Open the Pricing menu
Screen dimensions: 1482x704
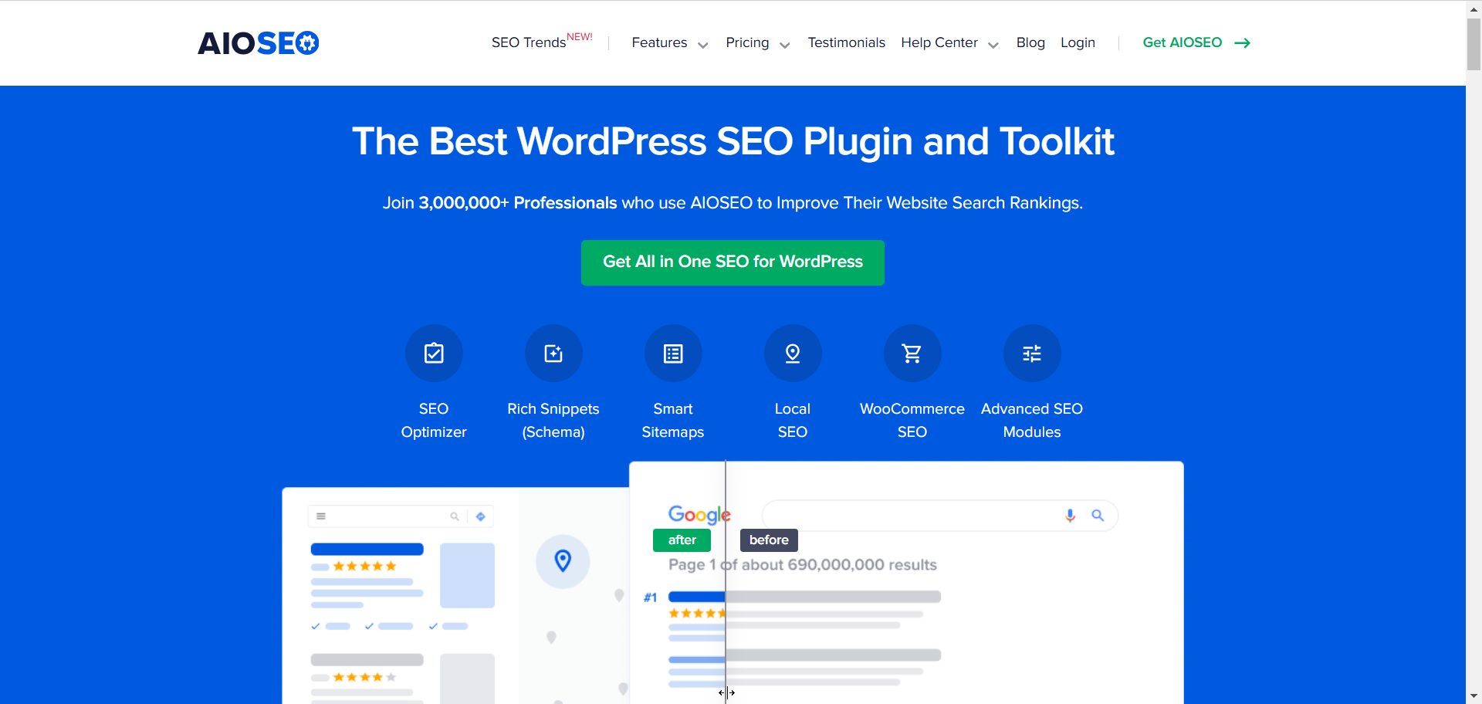coord(747,42)
